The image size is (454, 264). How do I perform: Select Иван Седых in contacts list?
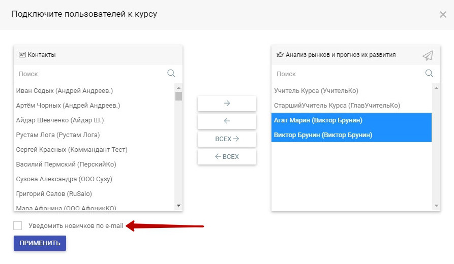(x=65, y=91)
